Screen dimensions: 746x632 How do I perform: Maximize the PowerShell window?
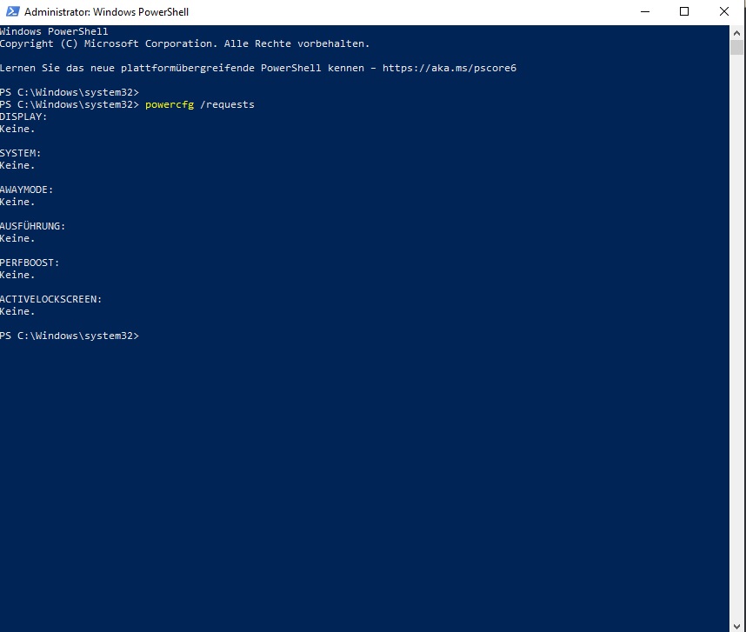[x=684, y=11]
